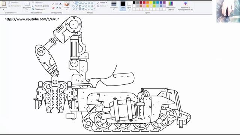
Task: Open the Resize (Изменить размер) dialog
Action: [x=40, y=6]
